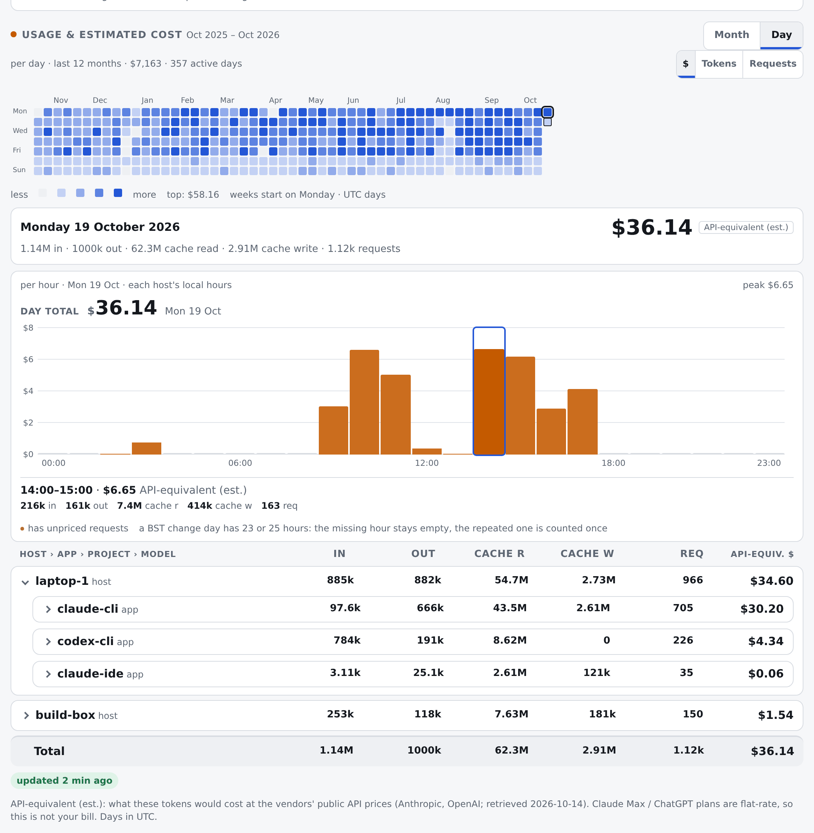Click the darkest blue legend swatch

point(118,193)
